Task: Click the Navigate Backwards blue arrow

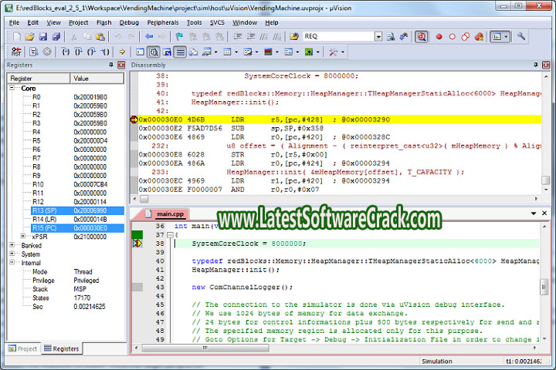Action: click(149, 36)
